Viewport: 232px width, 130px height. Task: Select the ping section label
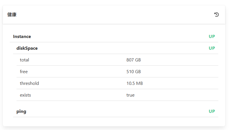click(21, 111)
